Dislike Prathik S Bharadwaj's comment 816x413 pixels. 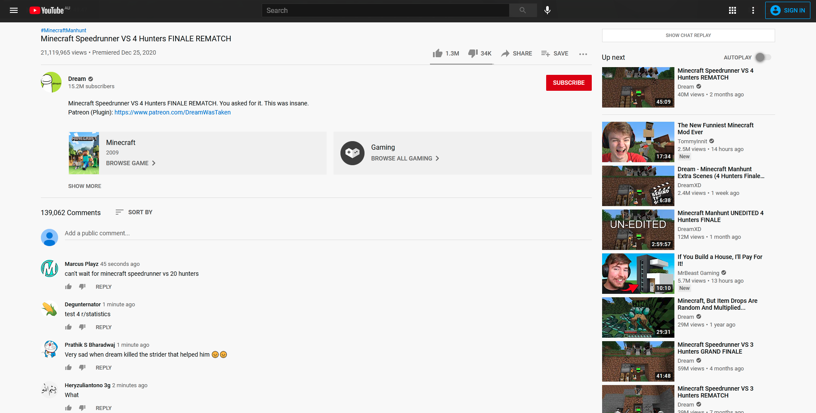coord(82,367)
